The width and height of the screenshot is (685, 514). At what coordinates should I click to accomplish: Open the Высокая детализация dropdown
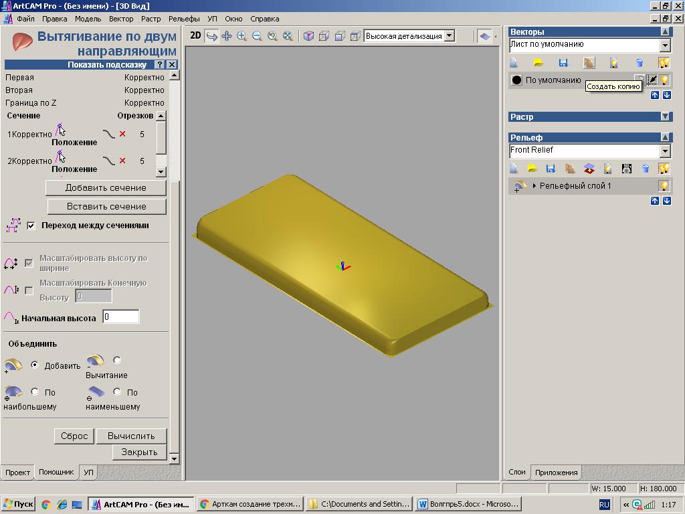coord(450,36)
